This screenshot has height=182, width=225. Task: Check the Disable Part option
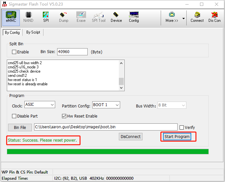(14, 116)
